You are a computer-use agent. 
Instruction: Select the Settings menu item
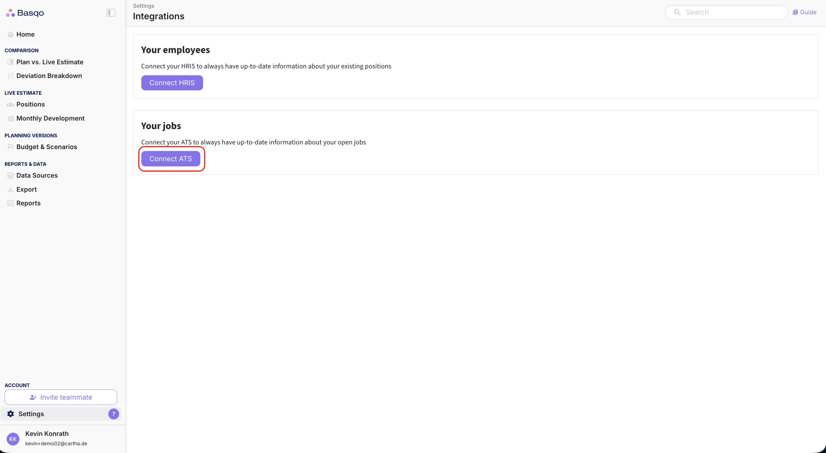(61, 414)
